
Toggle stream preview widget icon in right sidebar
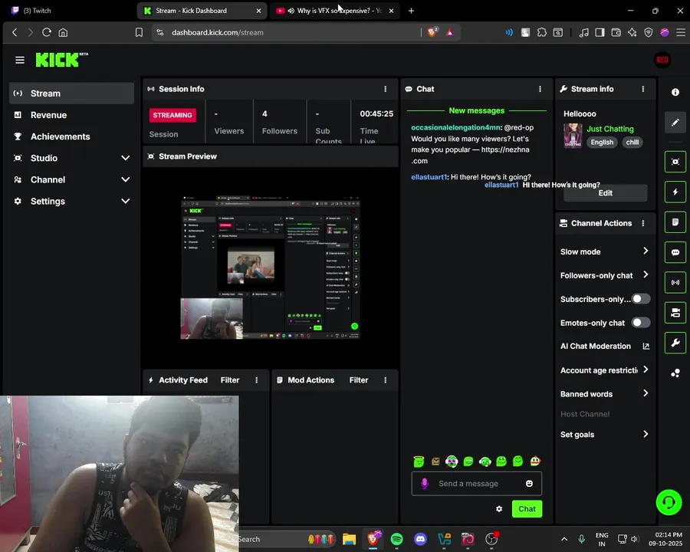[675, 162]
